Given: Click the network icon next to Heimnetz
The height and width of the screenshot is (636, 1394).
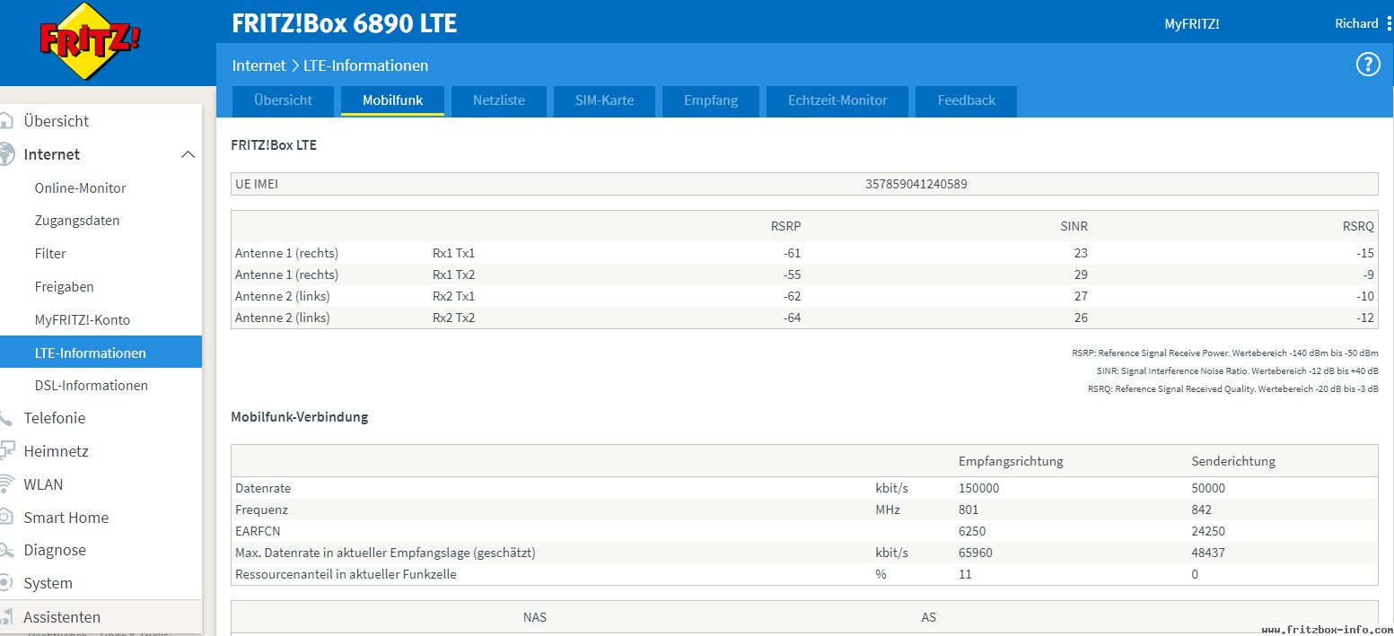Looking at the screenshot, I should click(x=6, y=451).
